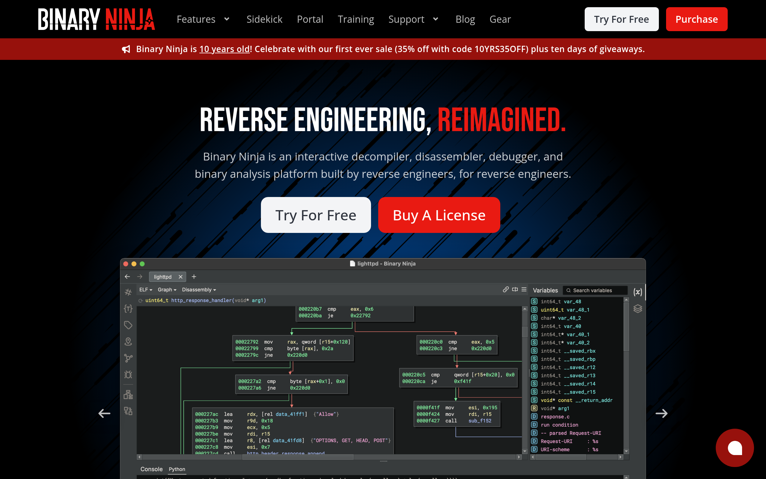Click Try For Free in the top navigation
Screen dimensions: 766x479
coord(621,19)
